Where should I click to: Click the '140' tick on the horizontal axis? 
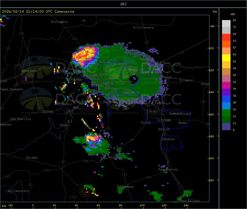186,205
